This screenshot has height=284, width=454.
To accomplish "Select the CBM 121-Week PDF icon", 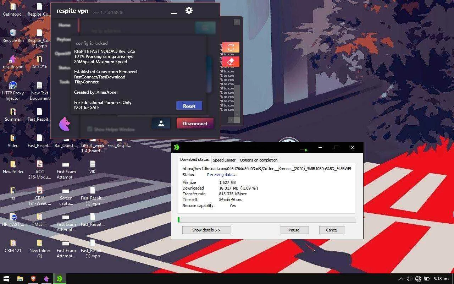I will [x=39, y=196].
